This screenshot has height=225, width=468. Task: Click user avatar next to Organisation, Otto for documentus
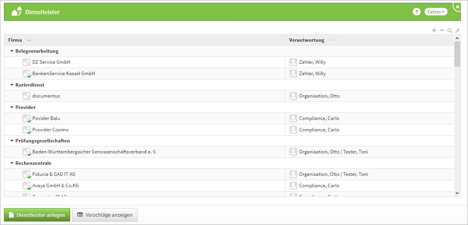click(x=293, y=96)
